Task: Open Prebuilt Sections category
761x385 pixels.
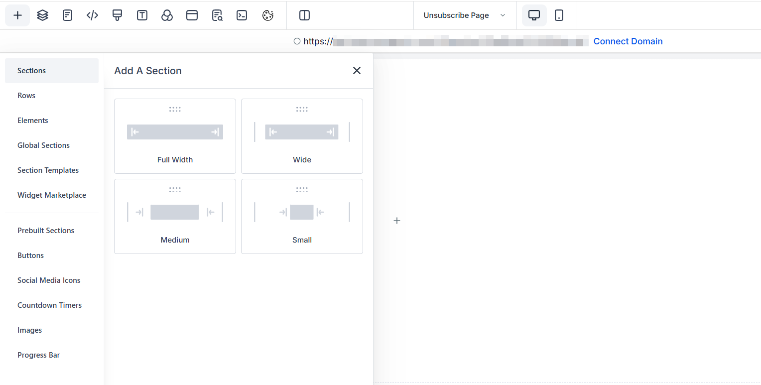Action: (x=52, y=231)
